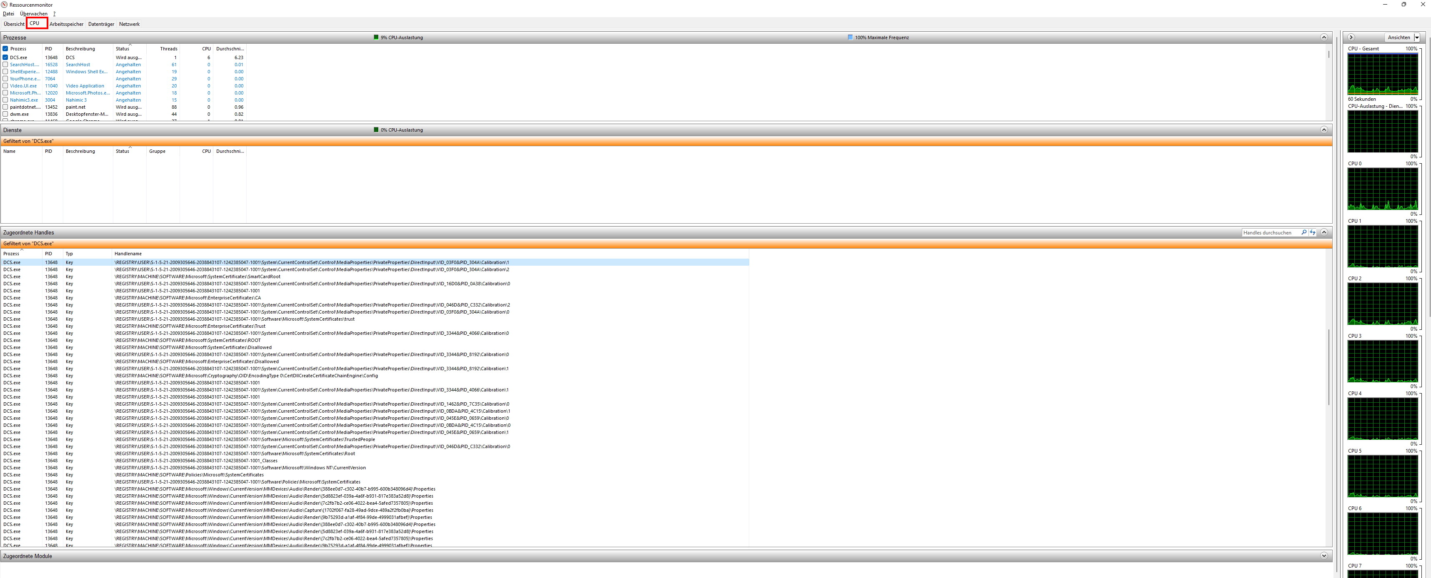Click the CPU-Auslastung - Dienste graph
1431x578 pixels.
1383,131
